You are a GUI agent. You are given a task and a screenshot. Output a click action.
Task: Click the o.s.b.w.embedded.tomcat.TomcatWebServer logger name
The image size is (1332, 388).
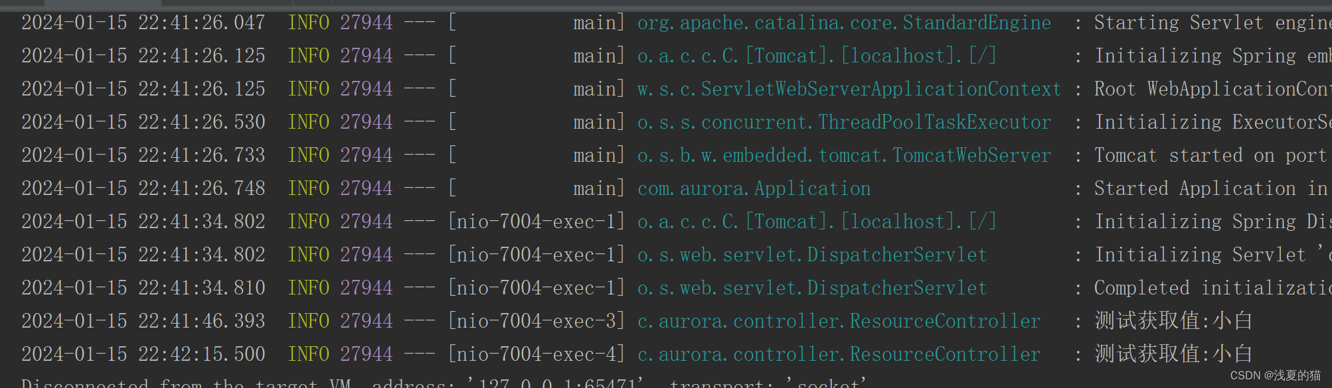(x=844, y=156)
